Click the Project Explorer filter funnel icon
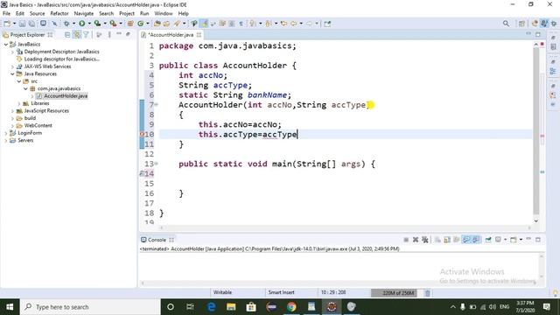560x315 pixels. click(x=86, y=35)
